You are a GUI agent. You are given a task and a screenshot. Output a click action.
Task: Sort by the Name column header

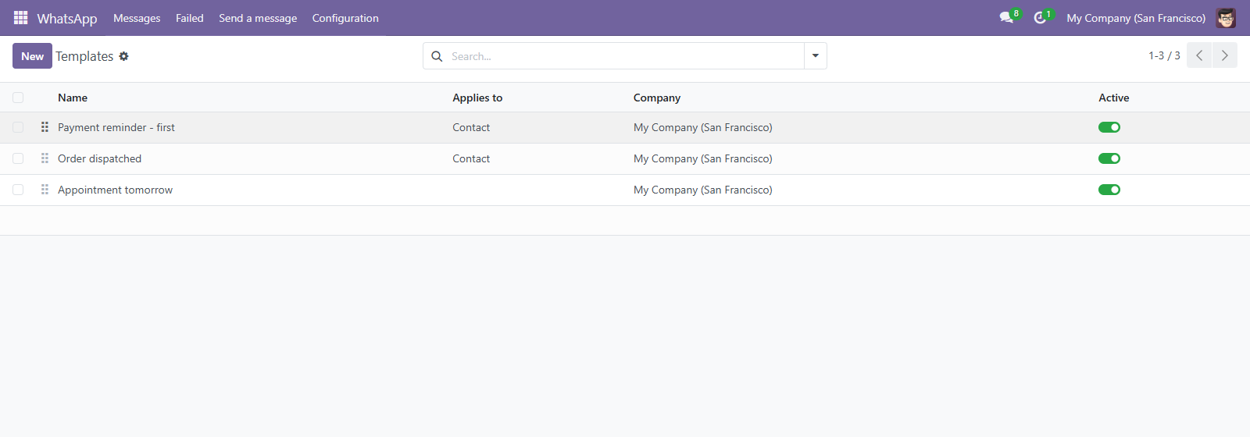click(73, 98)
